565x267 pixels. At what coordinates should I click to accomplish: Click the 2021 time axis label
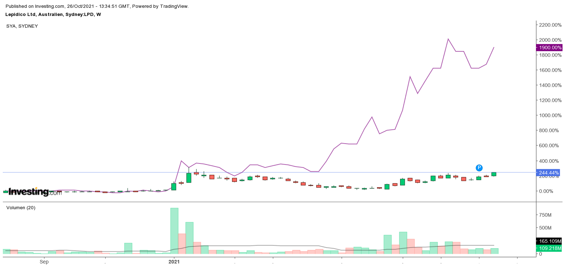click(174, 262)
